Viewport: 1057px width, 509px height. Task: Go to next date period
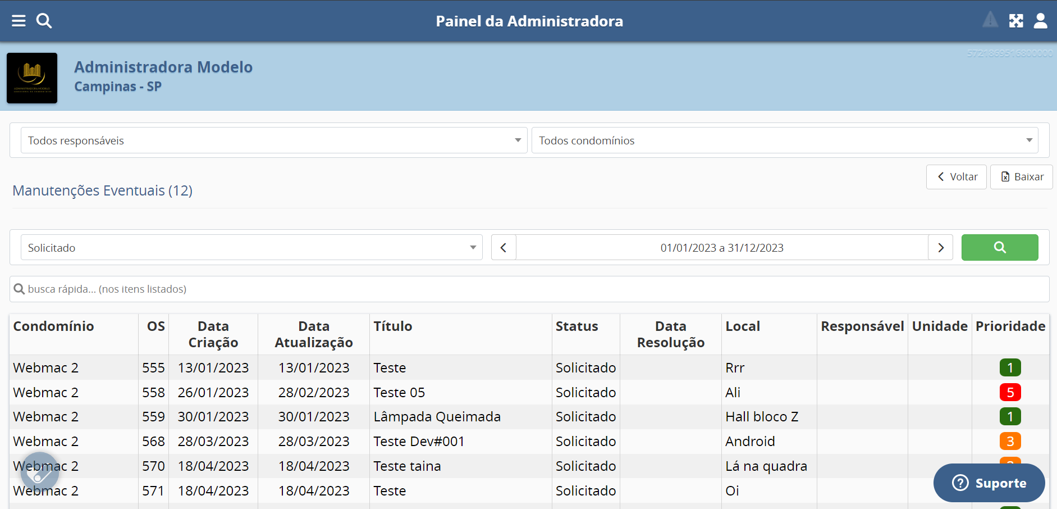coord(941,248)
